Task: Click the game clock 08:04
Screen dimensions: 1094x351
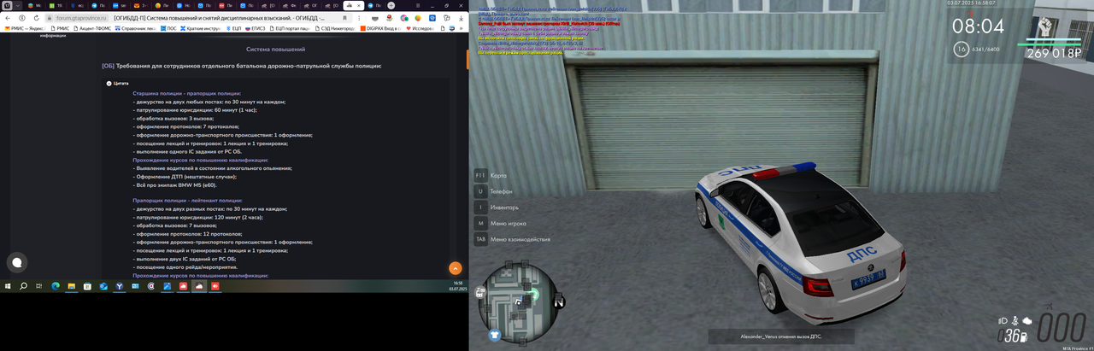Action: tap(979, 26)
